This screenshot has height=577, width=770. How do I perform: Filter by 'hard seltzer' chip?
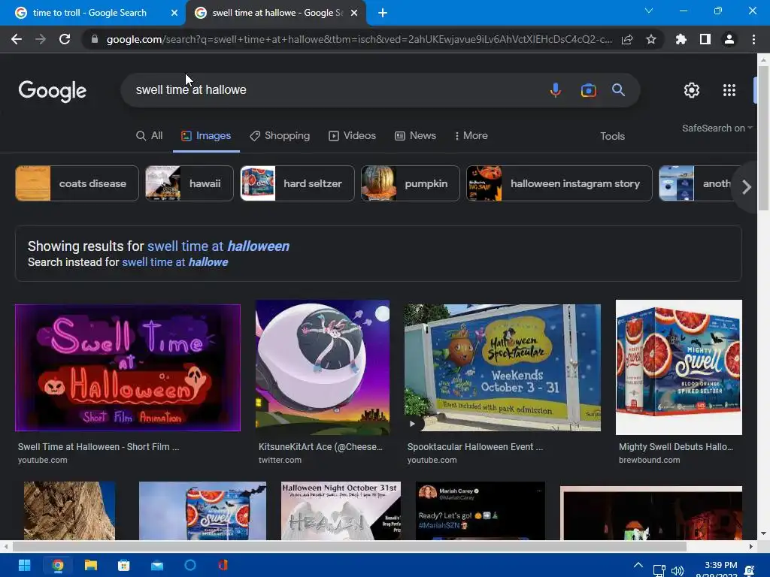(x=297, y=183)
